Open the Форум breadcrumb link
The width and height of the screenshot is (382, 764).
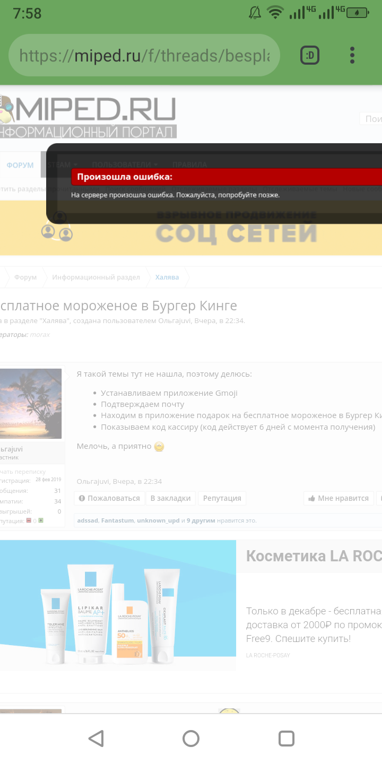coord(25,277)
